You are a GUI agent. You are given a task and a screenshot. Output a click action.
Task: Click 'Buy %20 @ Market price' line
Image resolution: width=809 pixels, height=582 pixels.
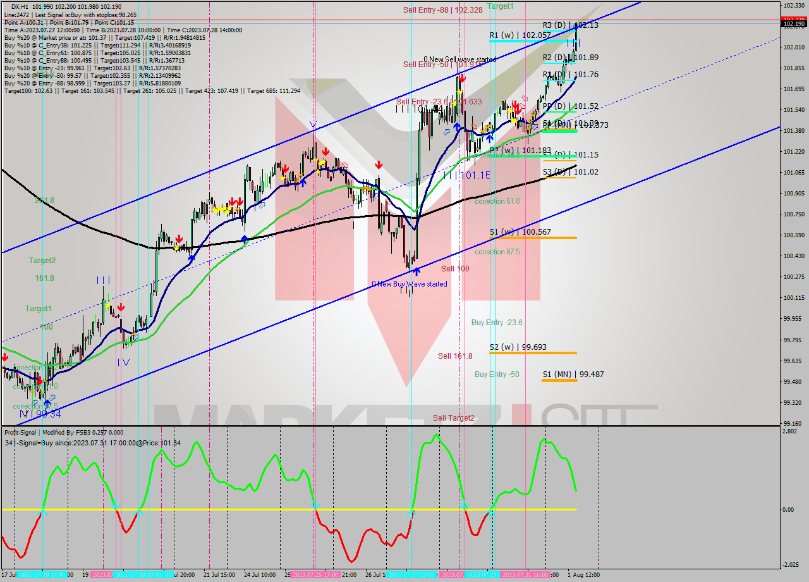tap(106, 37)
